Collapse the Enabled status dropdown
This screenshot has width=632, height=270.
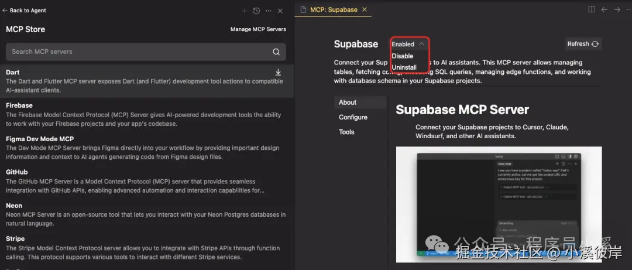pyautogui.click(x=408, y=44)
